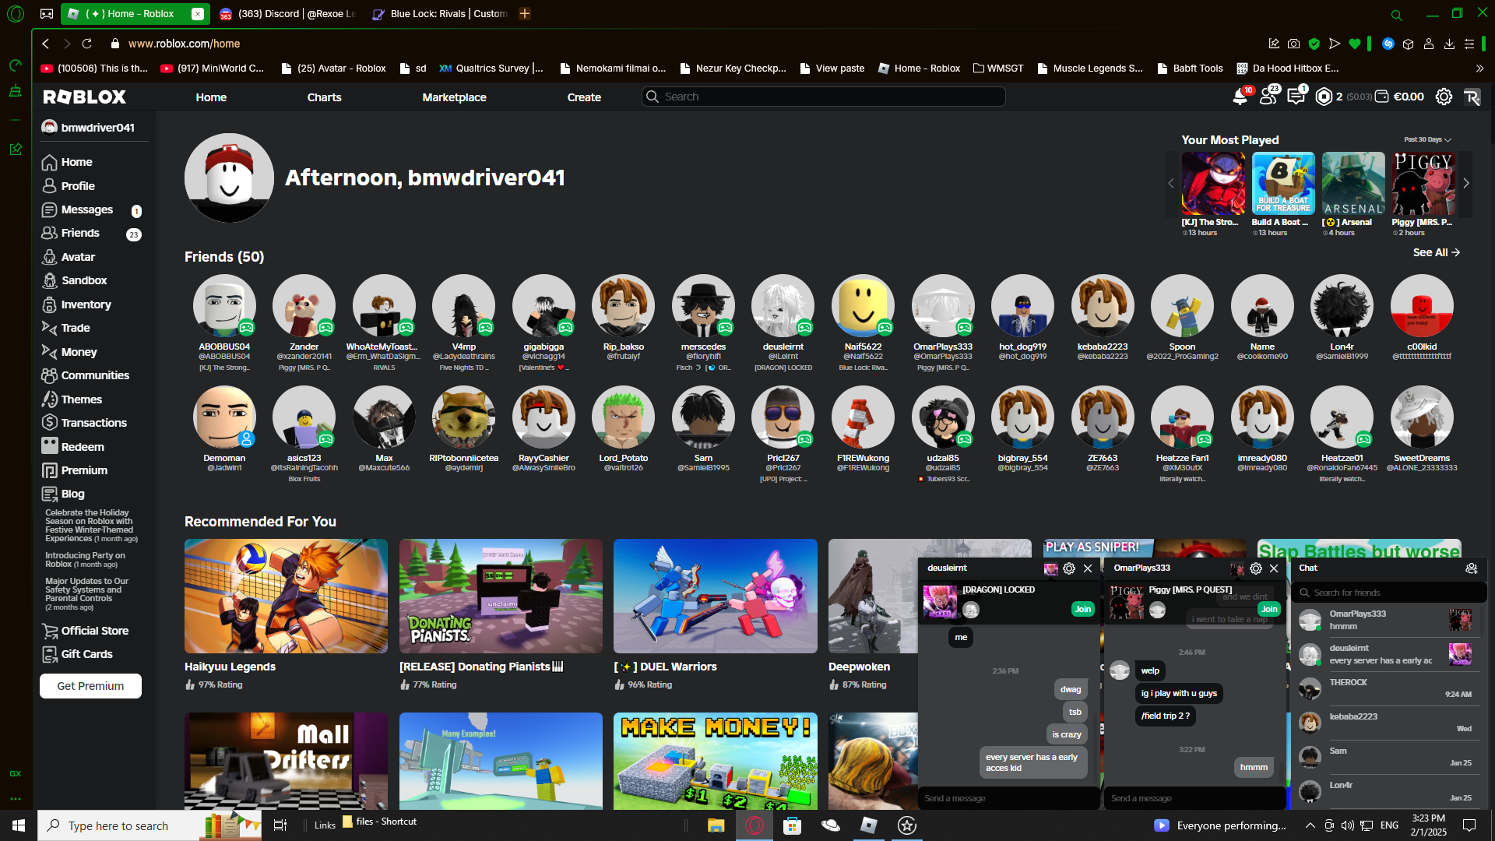
Task: Go to the Marketplace tab
Action: [x=454, y=97]
